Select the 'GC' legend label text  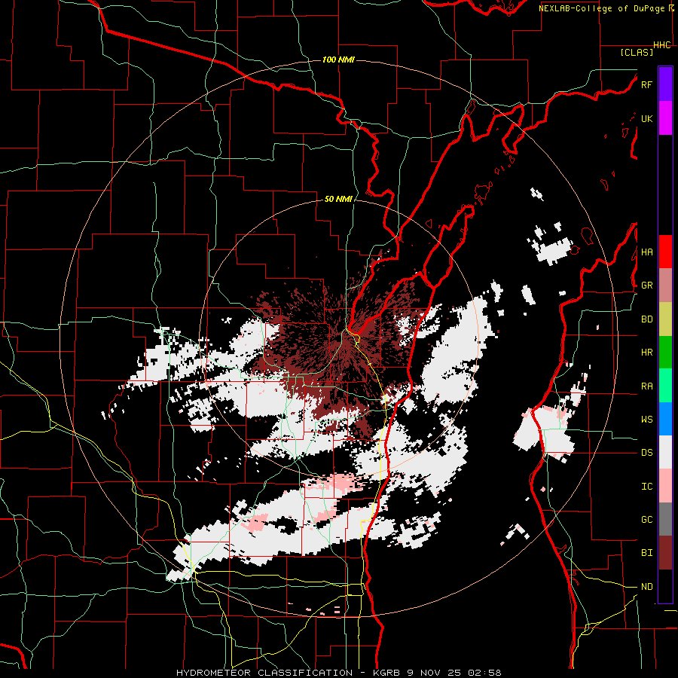pos(646,520)
